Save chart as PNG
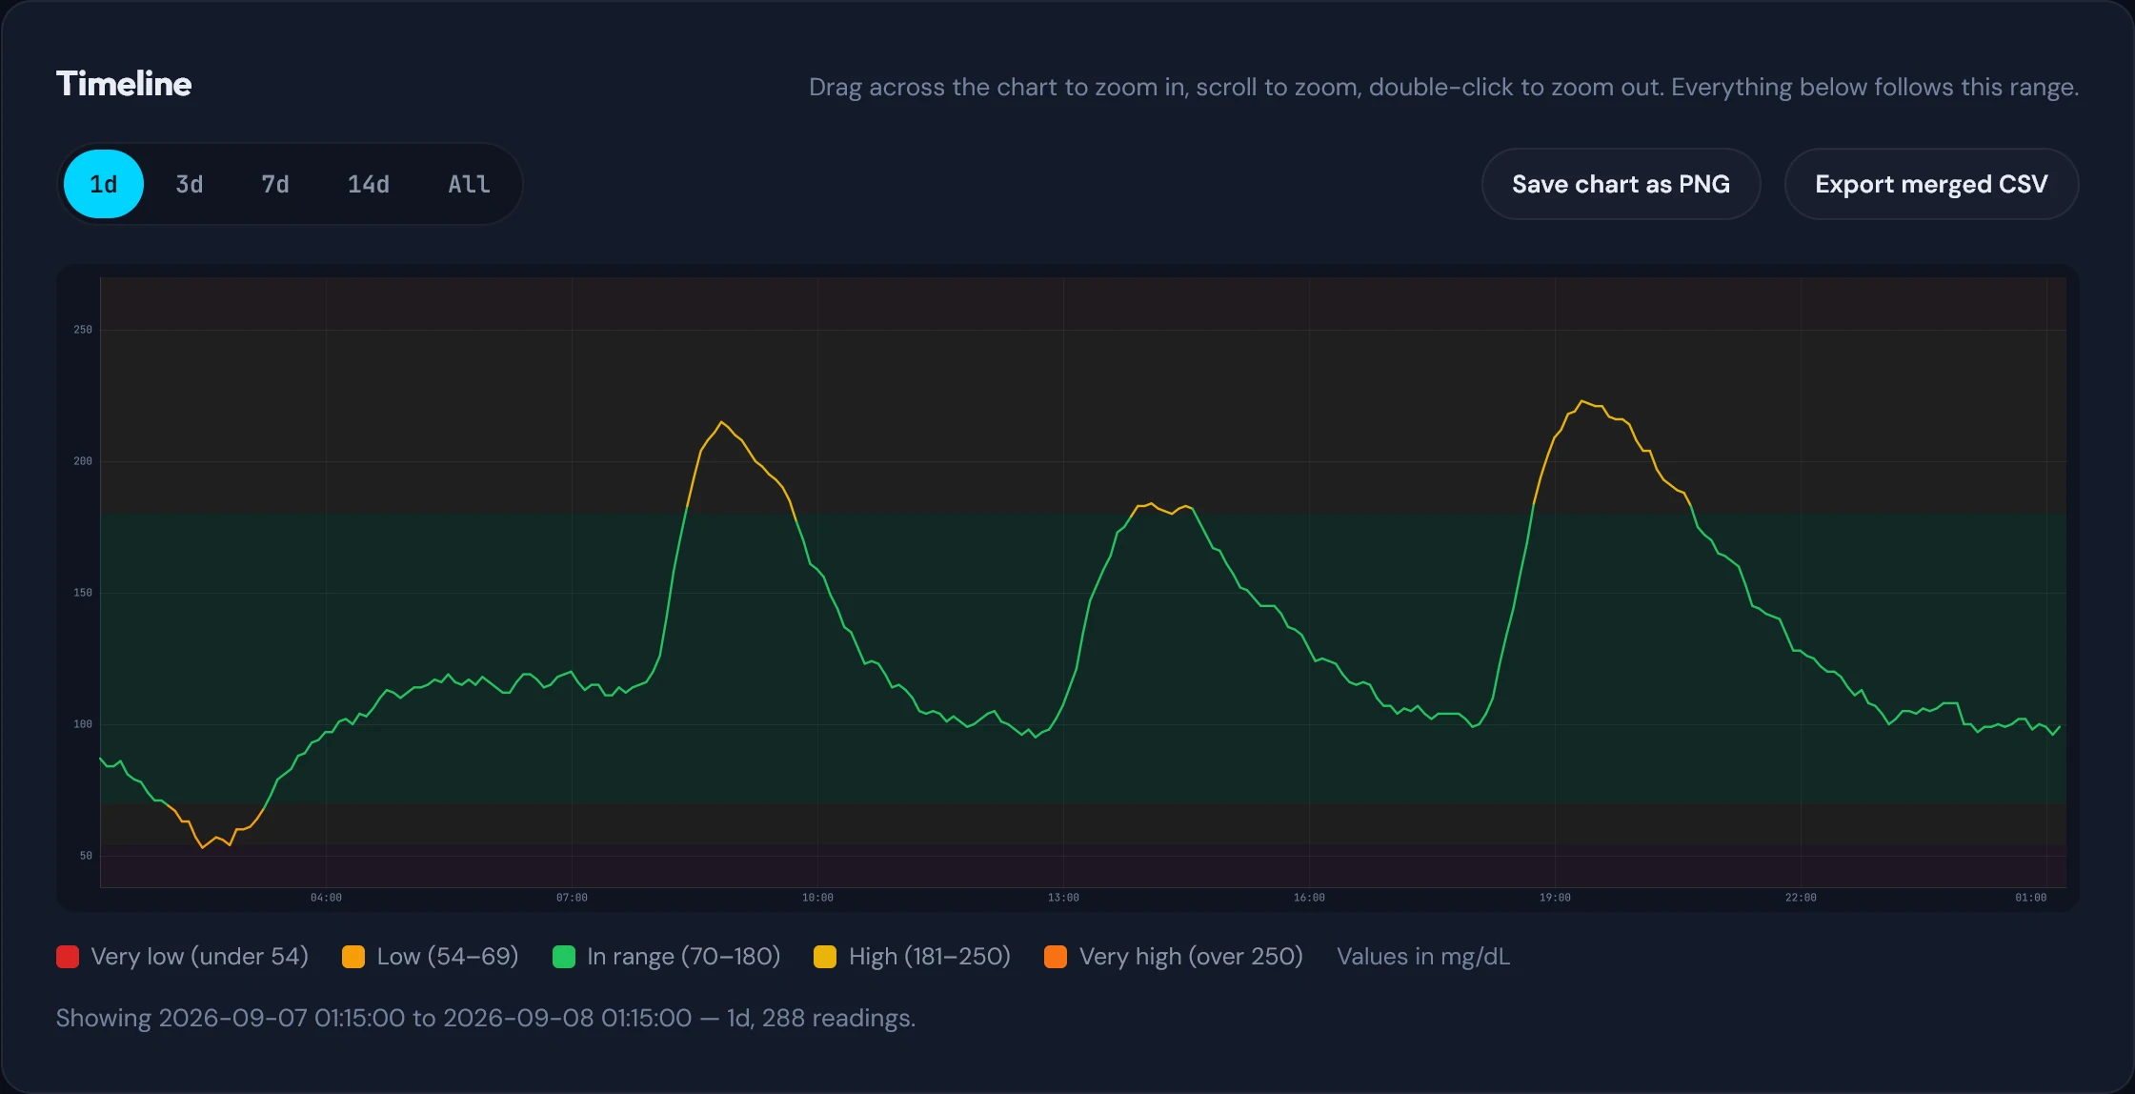The height and width of the screenshot is (1094, 2135). (x=1621, y=184)
